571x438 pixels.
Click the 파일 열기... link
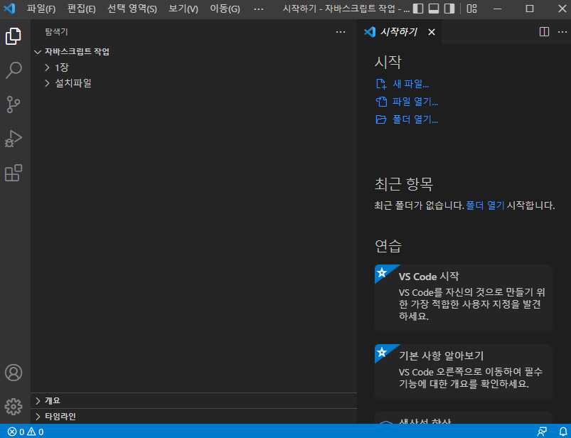click(415, 102)
